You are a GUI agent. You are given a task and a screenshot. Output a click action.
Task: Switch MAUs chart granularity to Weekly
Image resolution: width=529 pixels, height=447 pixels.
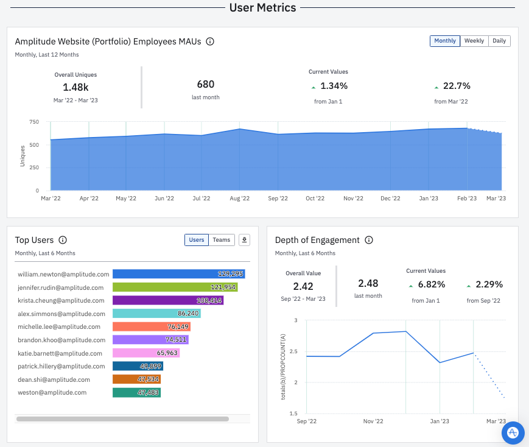click(x=474, y=41)
